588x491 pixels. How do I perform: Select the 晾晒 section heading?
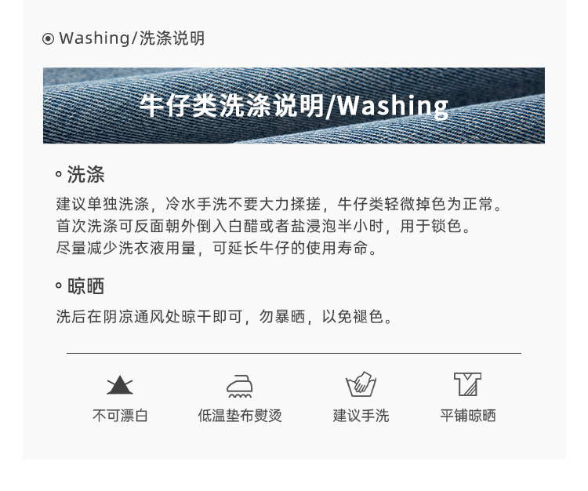[86, 286]
